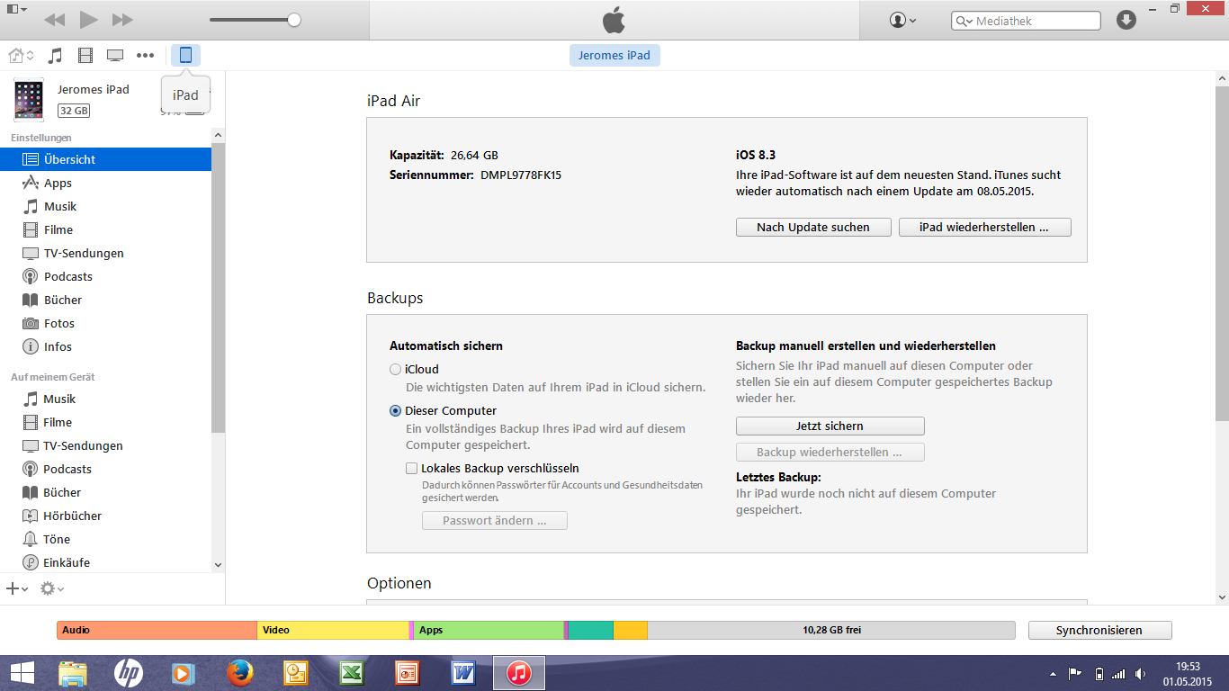Open Firefox from the taskbar

(x=239, y=673)
